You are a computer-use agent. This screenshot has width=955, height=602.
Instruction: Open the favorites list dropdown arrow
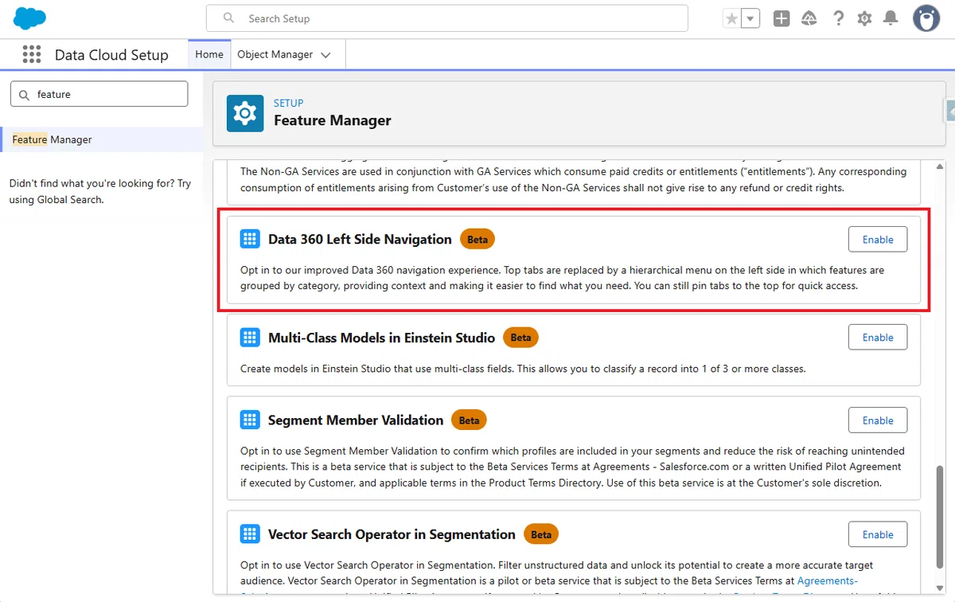(x=750, y=18)
